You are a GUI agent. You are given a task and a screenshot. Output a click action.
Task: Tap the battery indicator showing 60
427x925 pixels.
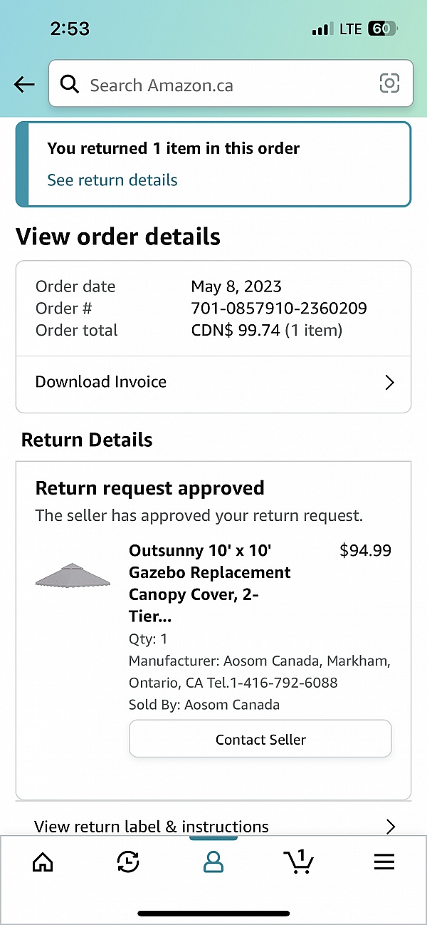(x=382, y=29)
